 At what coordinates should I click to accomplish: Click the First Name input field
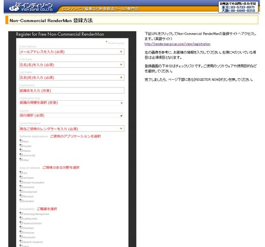point(72,65)
